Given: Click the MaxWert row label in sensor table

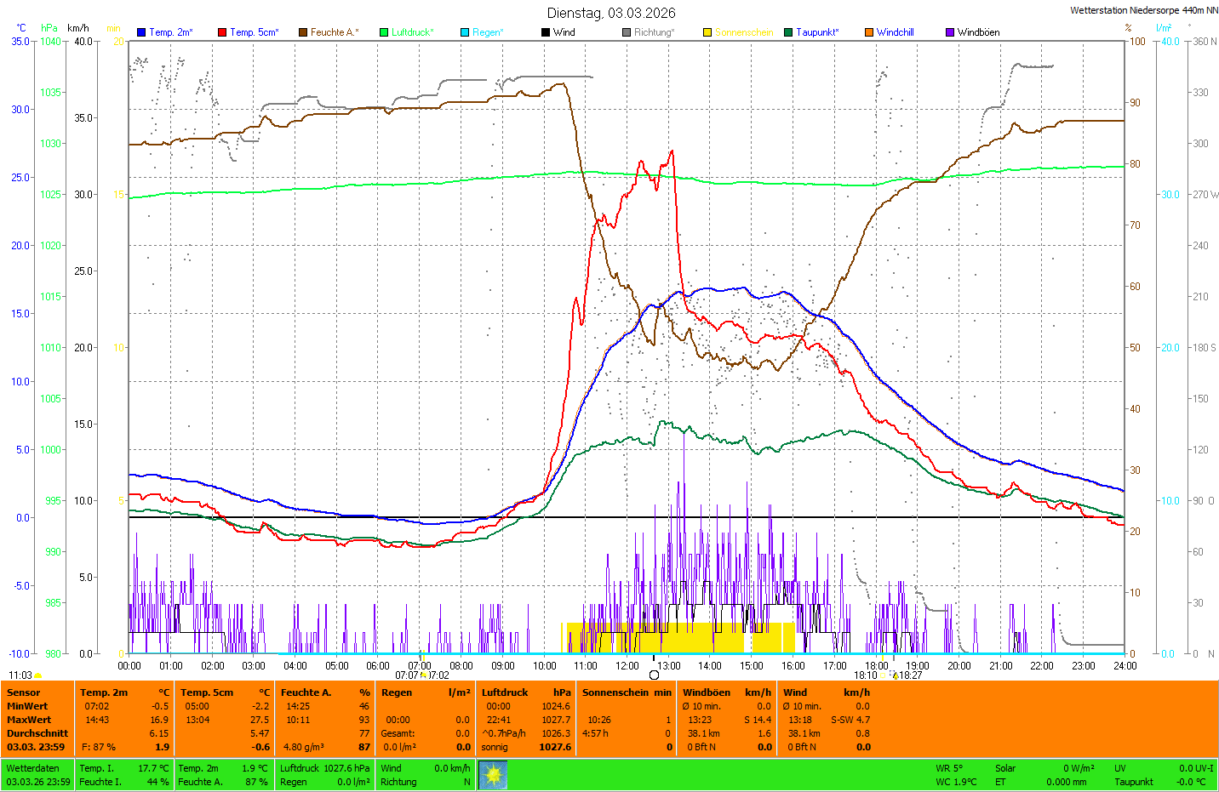Looking at the screenshot, I should tap(28, 720).
